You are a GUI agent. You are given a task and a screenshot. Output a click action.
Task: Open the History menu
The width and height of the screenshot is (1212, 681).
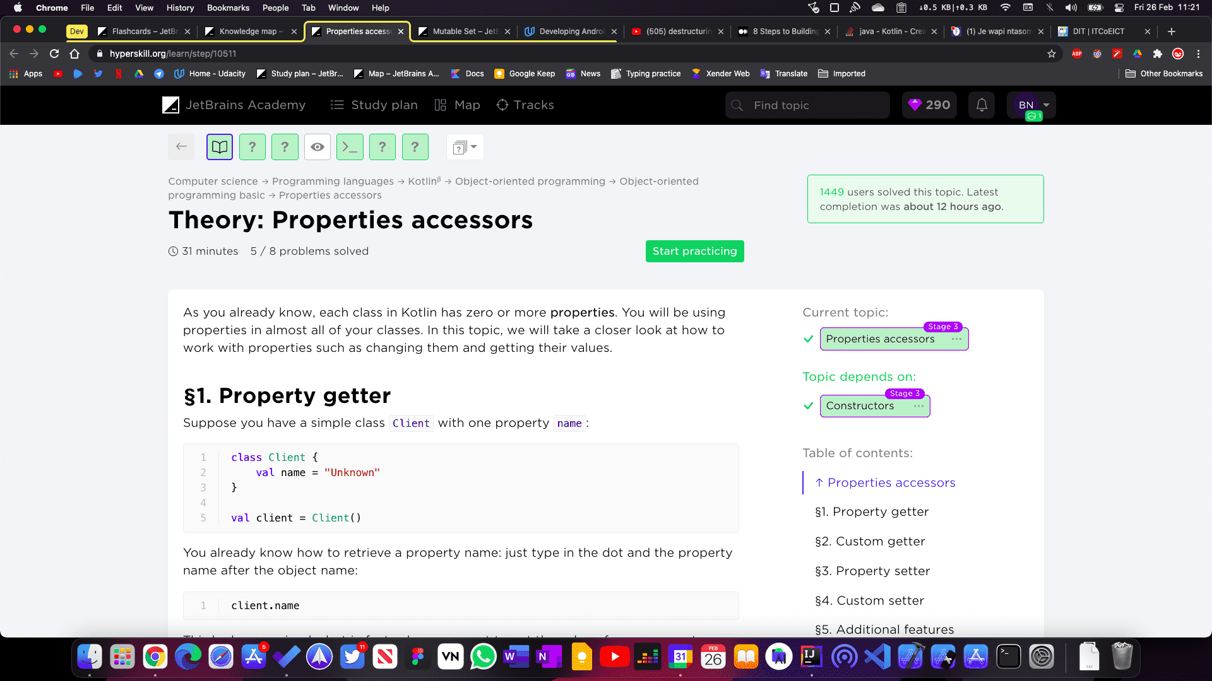(x=180, y=8)
